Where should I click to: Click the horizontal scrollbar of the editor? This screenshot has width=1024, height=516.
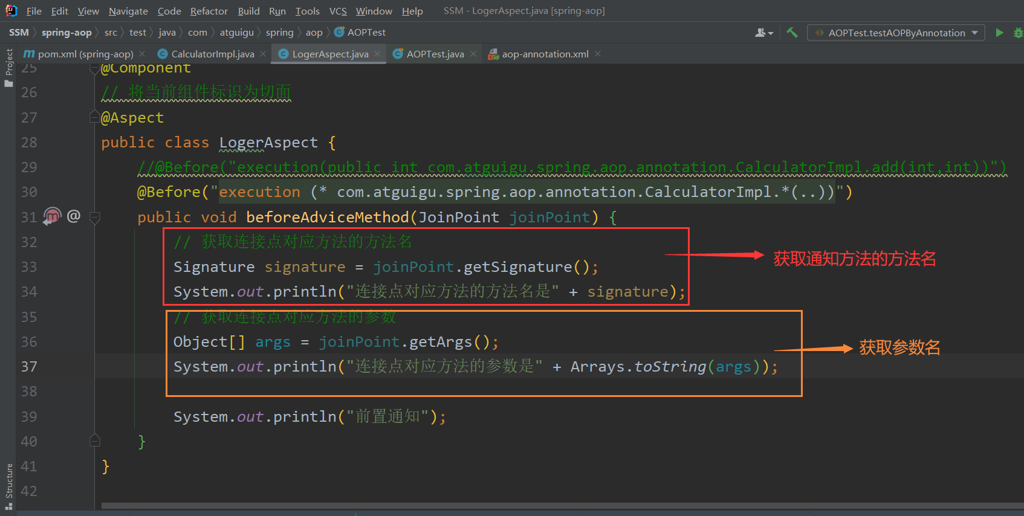tap(562, 506)
